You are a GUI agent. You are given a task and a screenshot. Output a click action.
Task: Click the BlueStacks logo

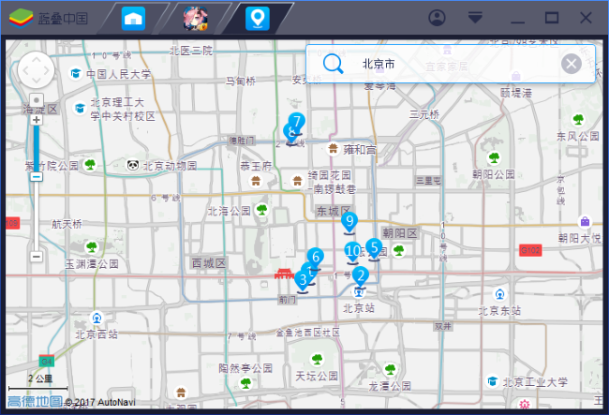(x=21, y=18)
